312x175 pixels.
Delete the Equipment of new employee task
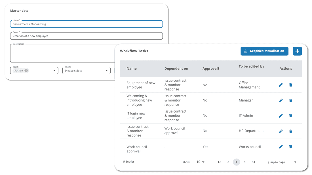pos(291,85)
